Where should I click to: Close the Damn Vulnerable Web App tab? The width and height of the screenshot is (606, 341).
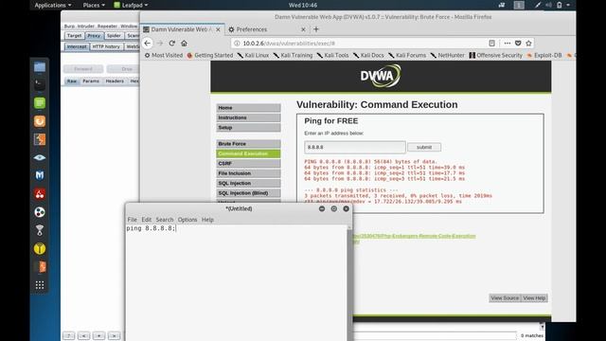point(218,29)
